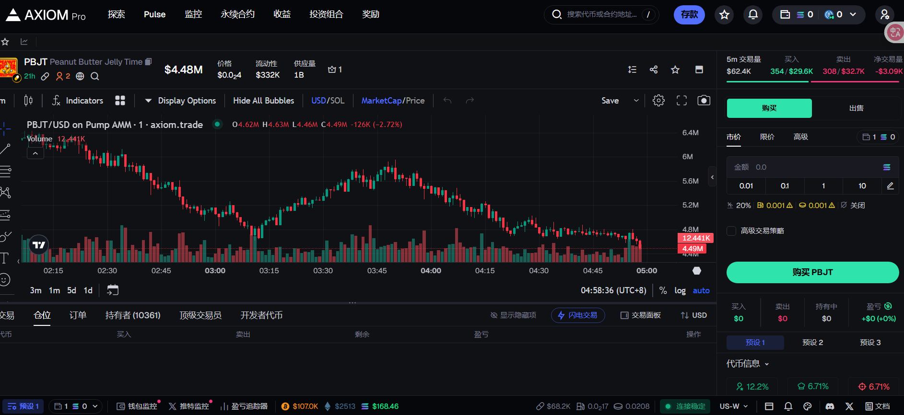Choose the 0.01 quick amount
The width and height of the screenshot is (904, 415).
(746, 186)
